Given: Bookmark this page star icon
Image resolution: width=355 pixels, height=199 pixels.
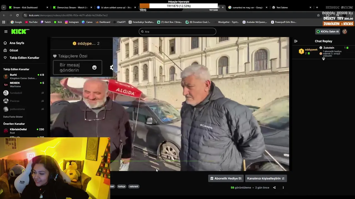Looking at the screenshot, I should [x=318, y=15].
